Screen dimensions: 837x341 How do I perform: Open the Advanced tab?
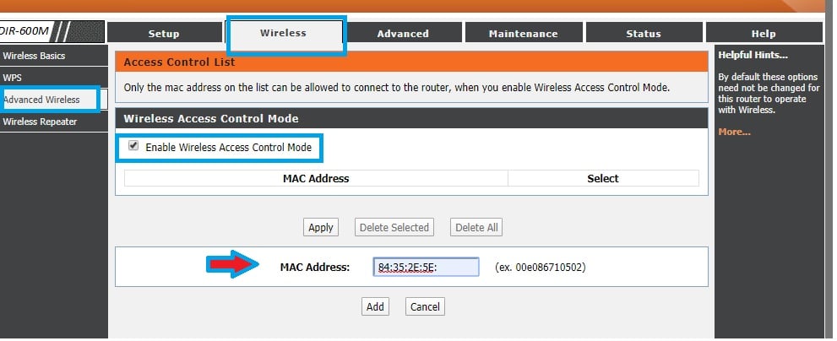click(403, 34)
